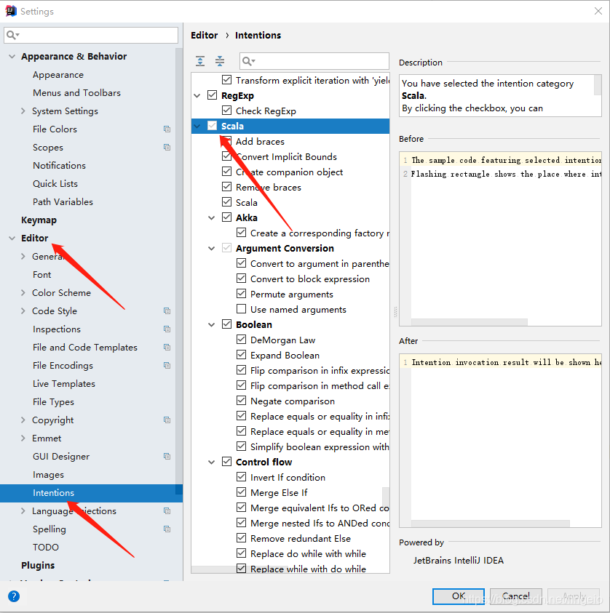The height and width of the screenshot is (613, 610).
Task: Collapse the Argument Conversion group
Action: tap(212, 248)
